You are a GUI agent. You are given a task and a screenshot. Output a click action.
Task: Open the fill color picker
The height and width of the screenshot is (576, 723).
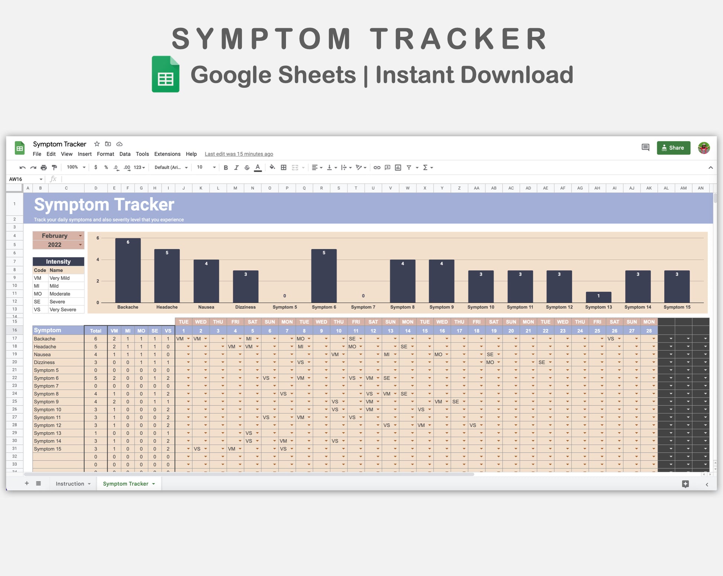(272, 167)
